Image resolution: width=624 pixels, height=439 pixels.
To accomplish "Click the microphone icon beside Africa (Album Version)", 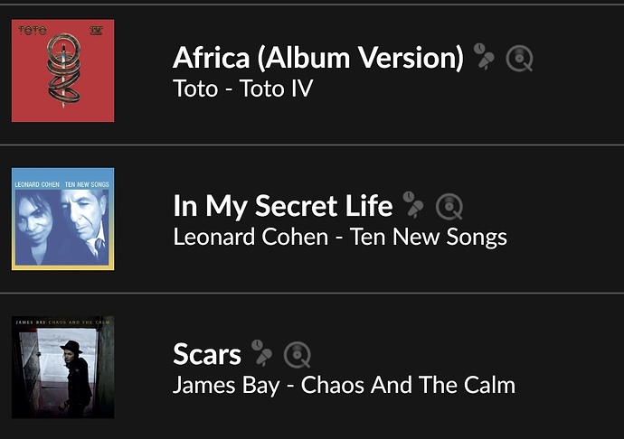I will tap(484, 57).
